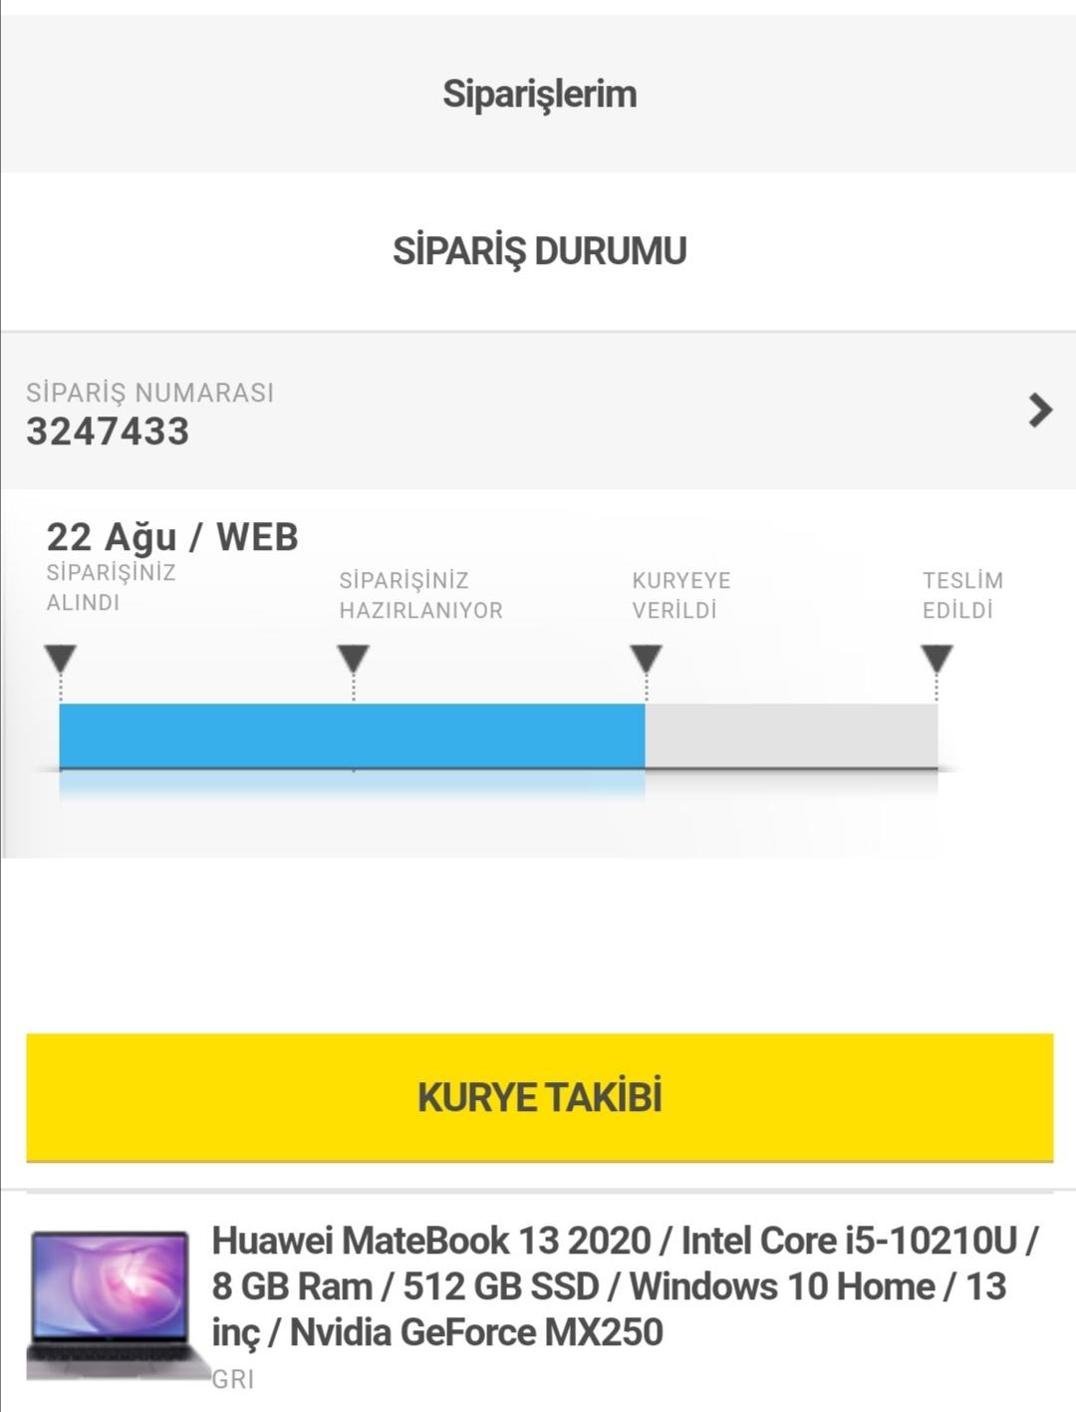Click the TESLİM EDİLDİ status label
This screenshot has height=1412, width=1076.
(x=962, y=595)
